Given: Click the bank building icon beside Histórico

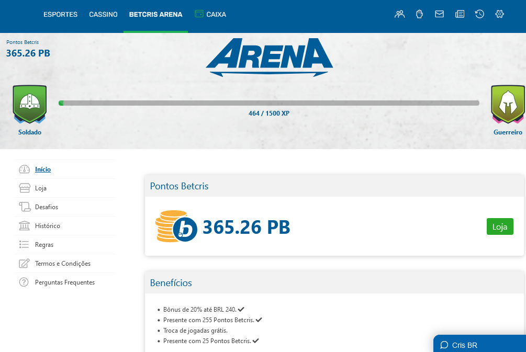Looking at the screenshot, I should [24, 225].
